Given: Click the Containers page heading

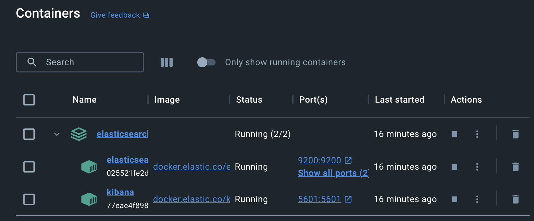Looking at the screenshot, I should pyautogui.click(x=48, y=13).
